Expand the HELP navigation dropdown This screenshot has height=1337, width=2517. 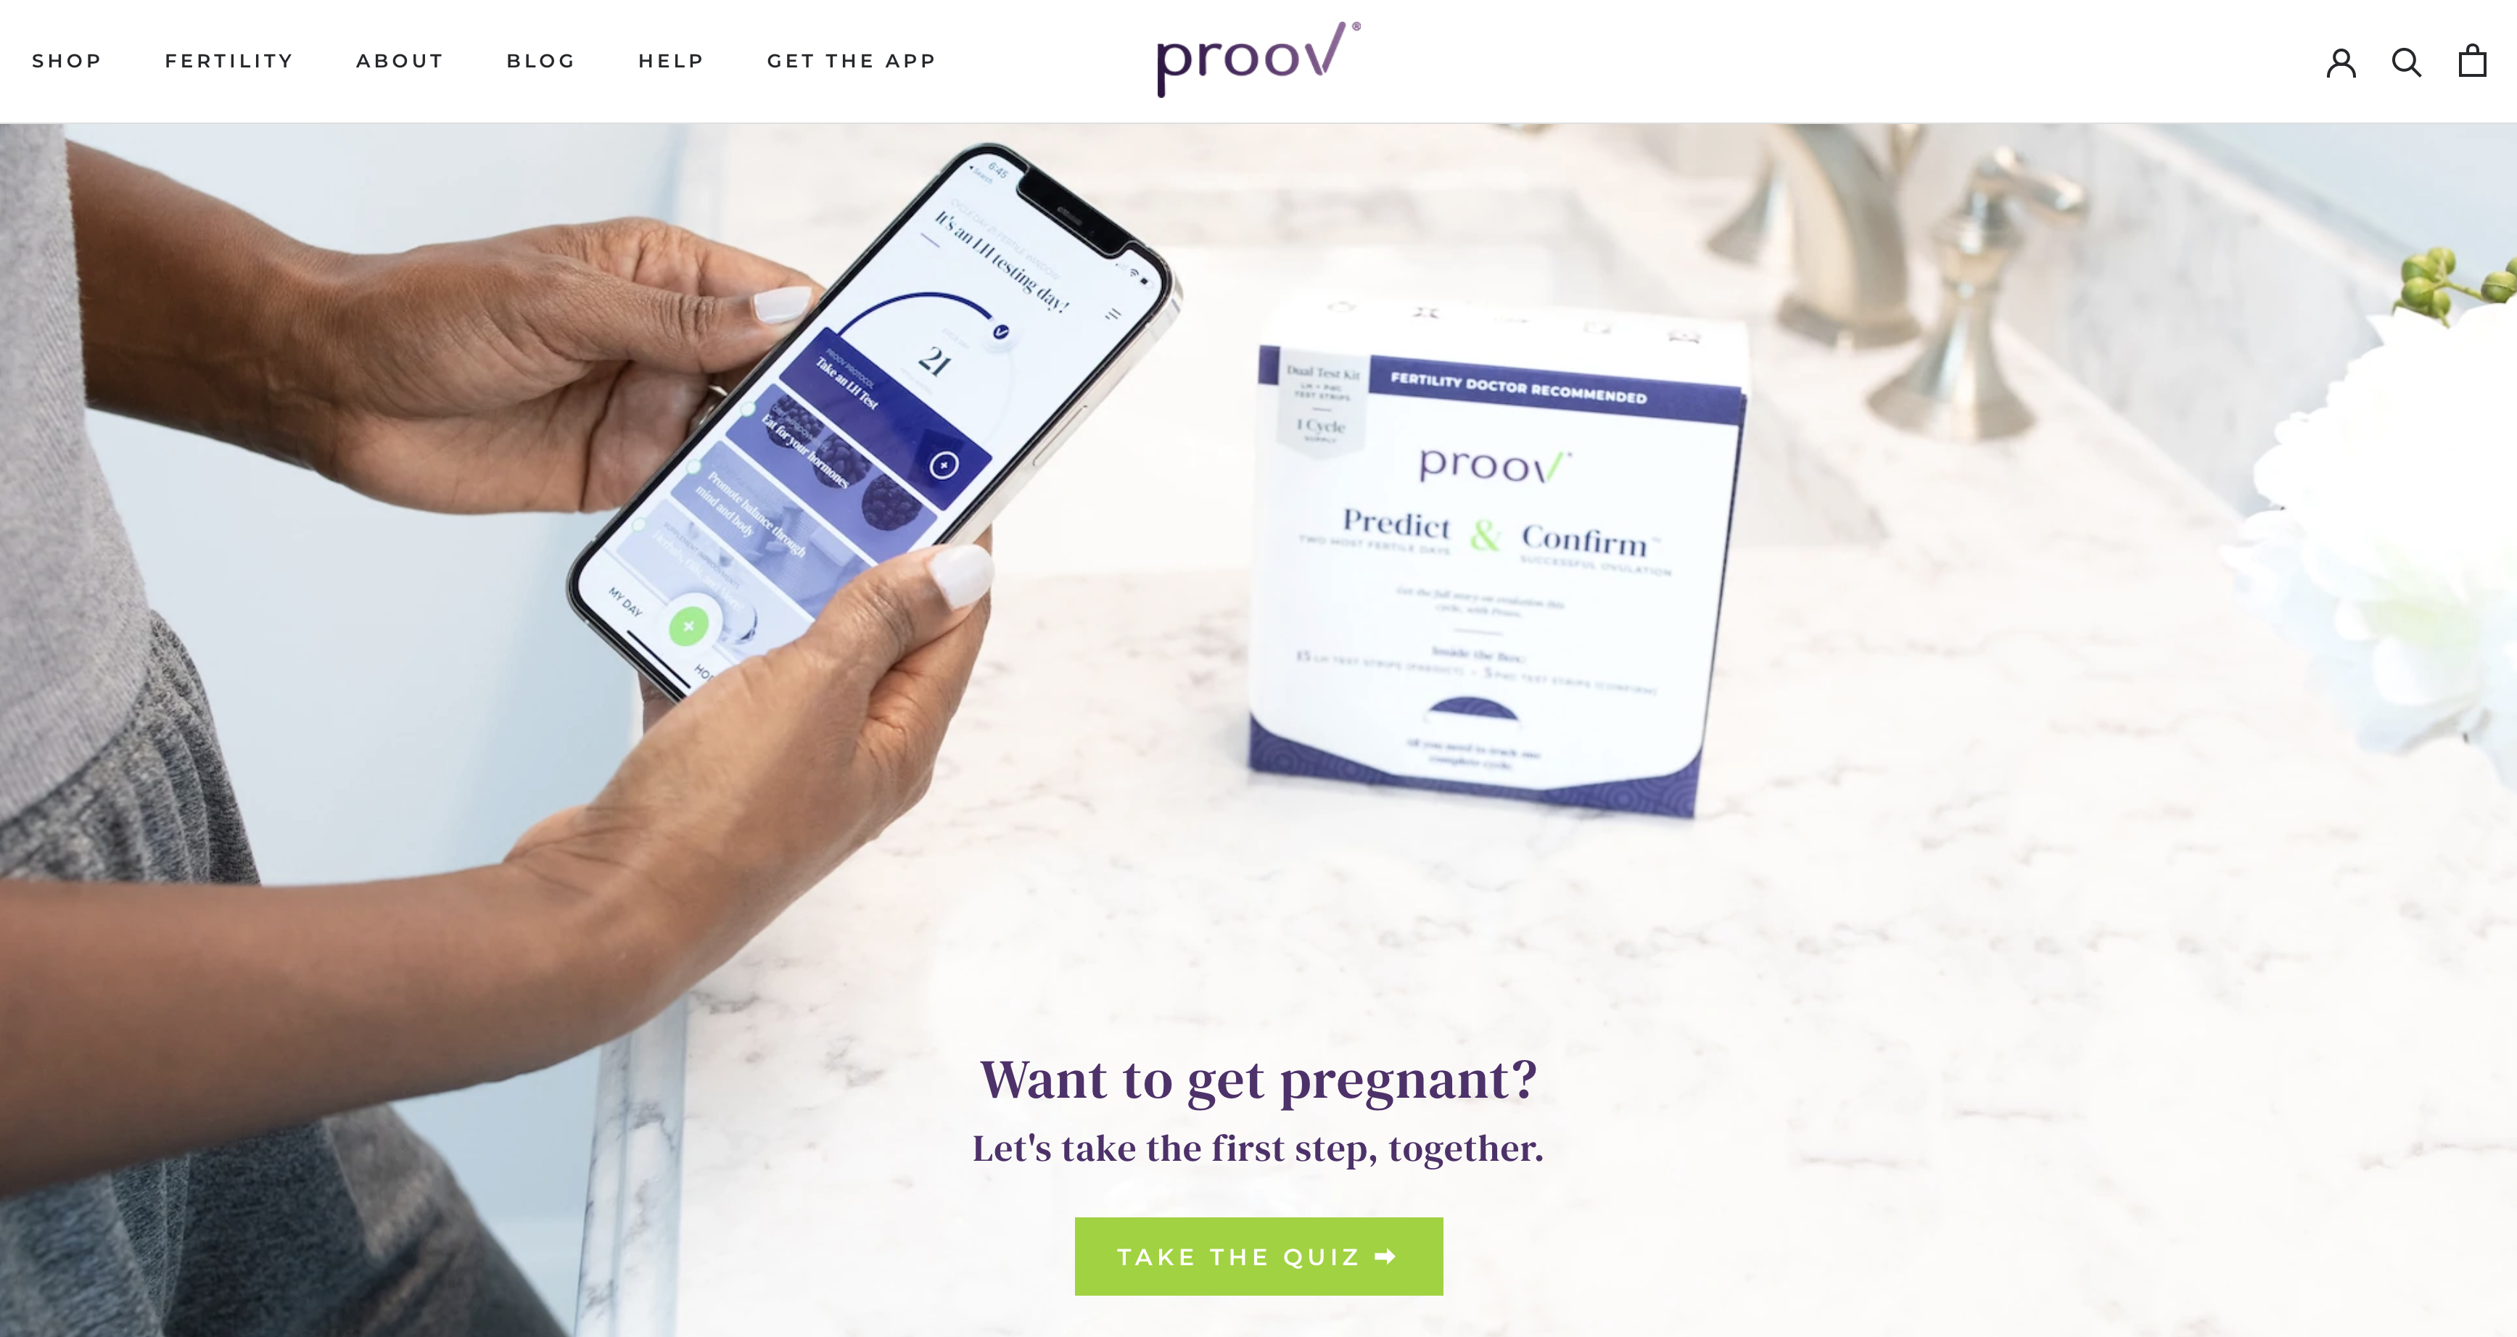[670, 60]
